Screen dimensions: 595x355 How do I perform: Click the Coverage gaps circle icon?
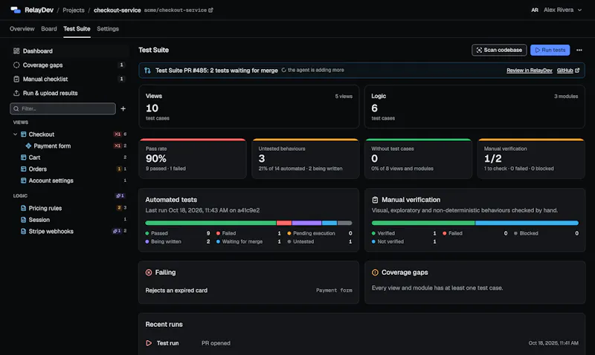pos(16,65)
